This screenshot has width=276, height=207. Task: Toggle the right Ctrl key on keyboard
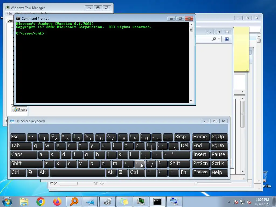[x=137, y=173]
